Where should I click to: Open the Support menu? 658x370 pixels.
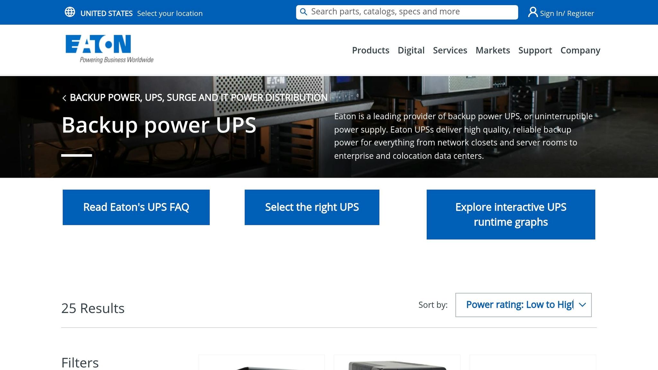[535, 50]
